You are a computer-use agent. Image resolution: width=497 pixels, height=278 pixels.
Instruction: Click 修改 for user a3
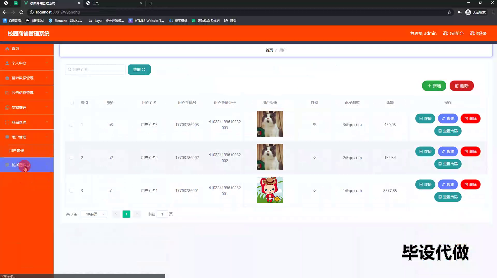tap(448, 119)
